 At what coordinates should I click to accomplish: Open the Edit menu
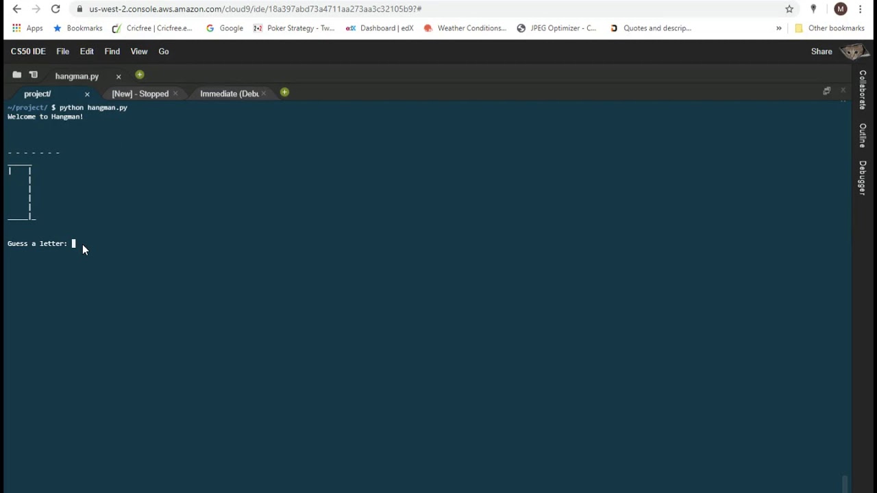click(x=86, y=51)
